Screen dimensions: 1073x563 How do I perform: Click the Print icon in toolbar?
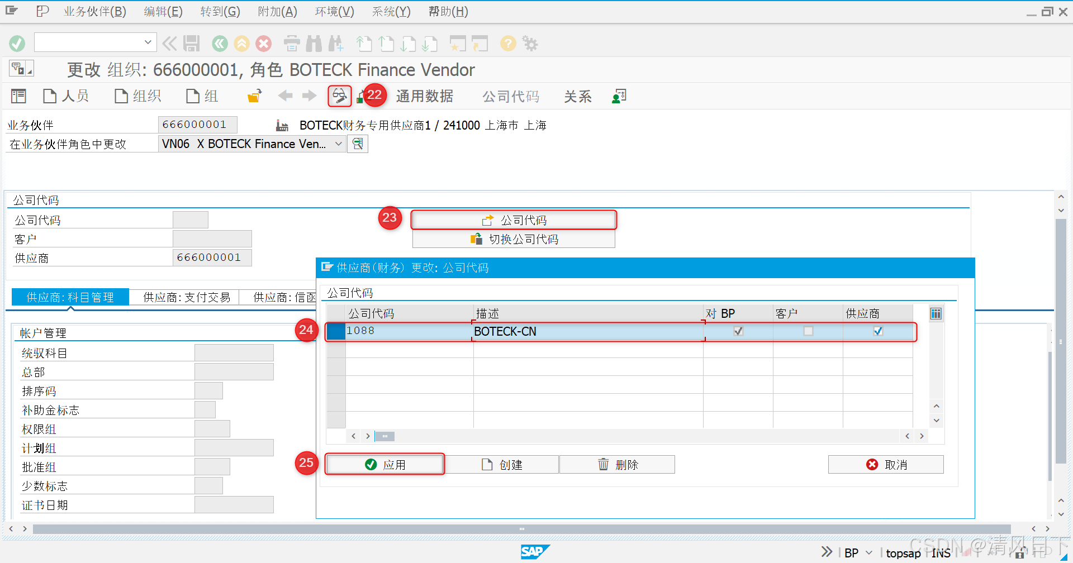click(x=292, y=43)
